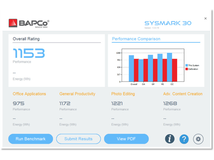The height and width of the screenshot is (160, 214).
Task: Select the Office Applications score 975
Action: pyautogui.click(x=18, y=103)
